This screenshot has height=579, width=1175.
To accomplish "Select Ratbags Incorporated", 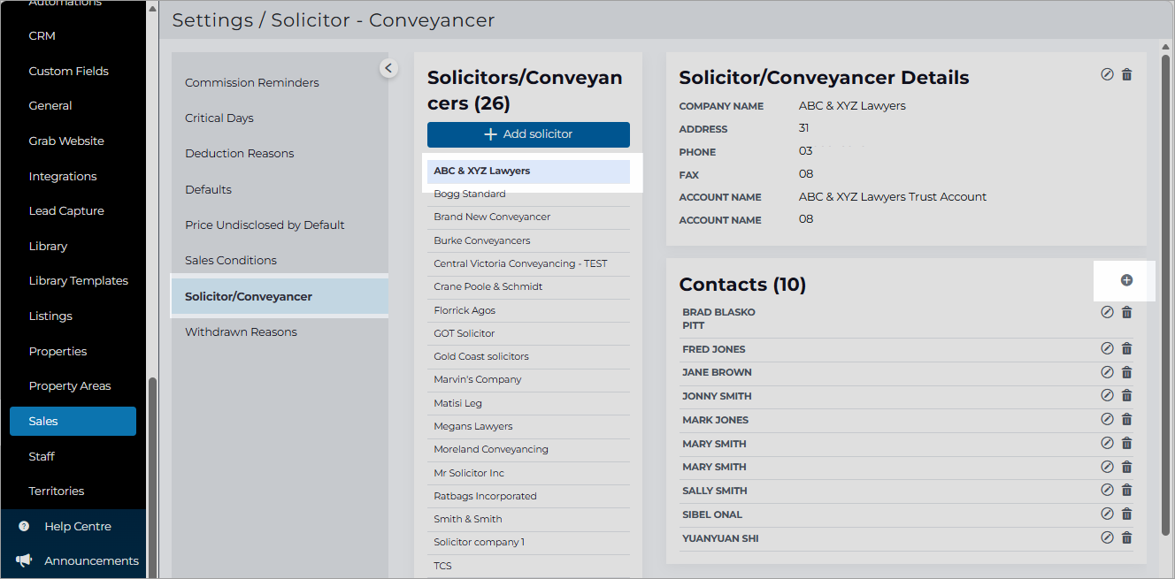I will point(528,496).
